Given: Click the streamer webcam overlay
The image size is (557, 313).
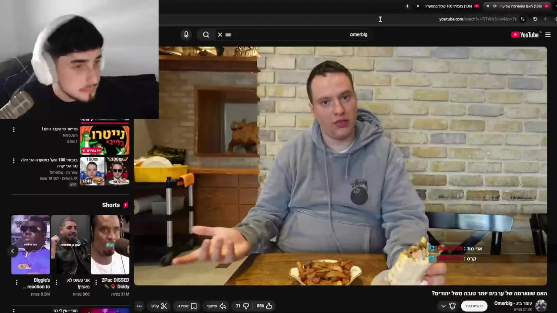Looking at the screenshot, I should pos(79,59).
